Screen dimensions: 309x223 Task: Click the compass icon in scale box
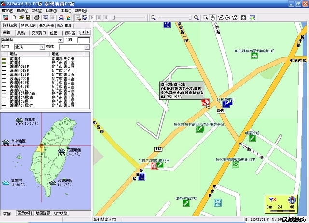(292, 200)
